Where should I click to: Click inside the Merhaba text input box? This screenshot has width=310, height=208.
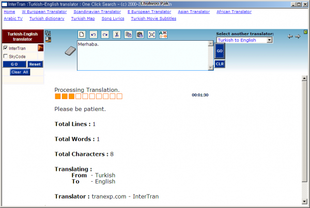(x=143, y=56)
